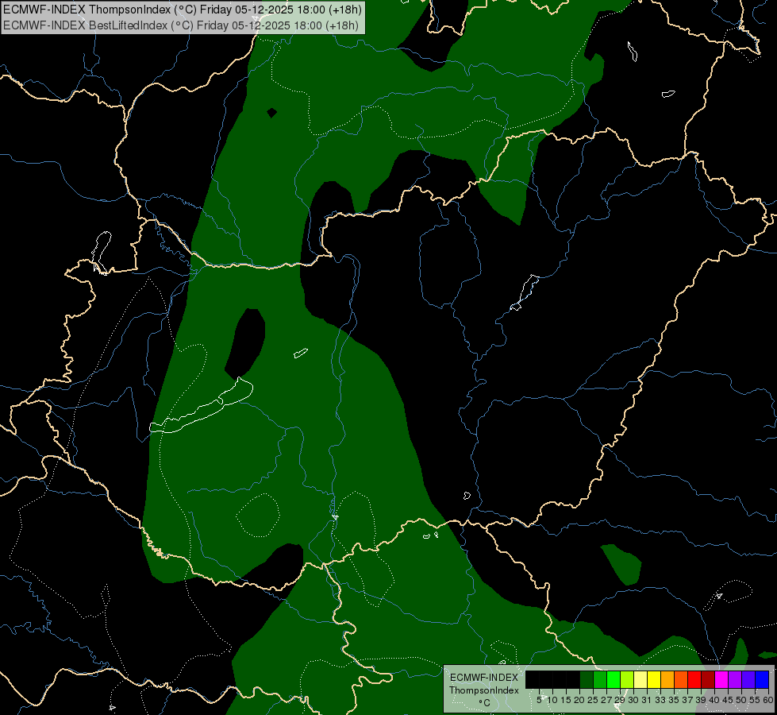Click the legend tick label 39

[x=701, y=700]
